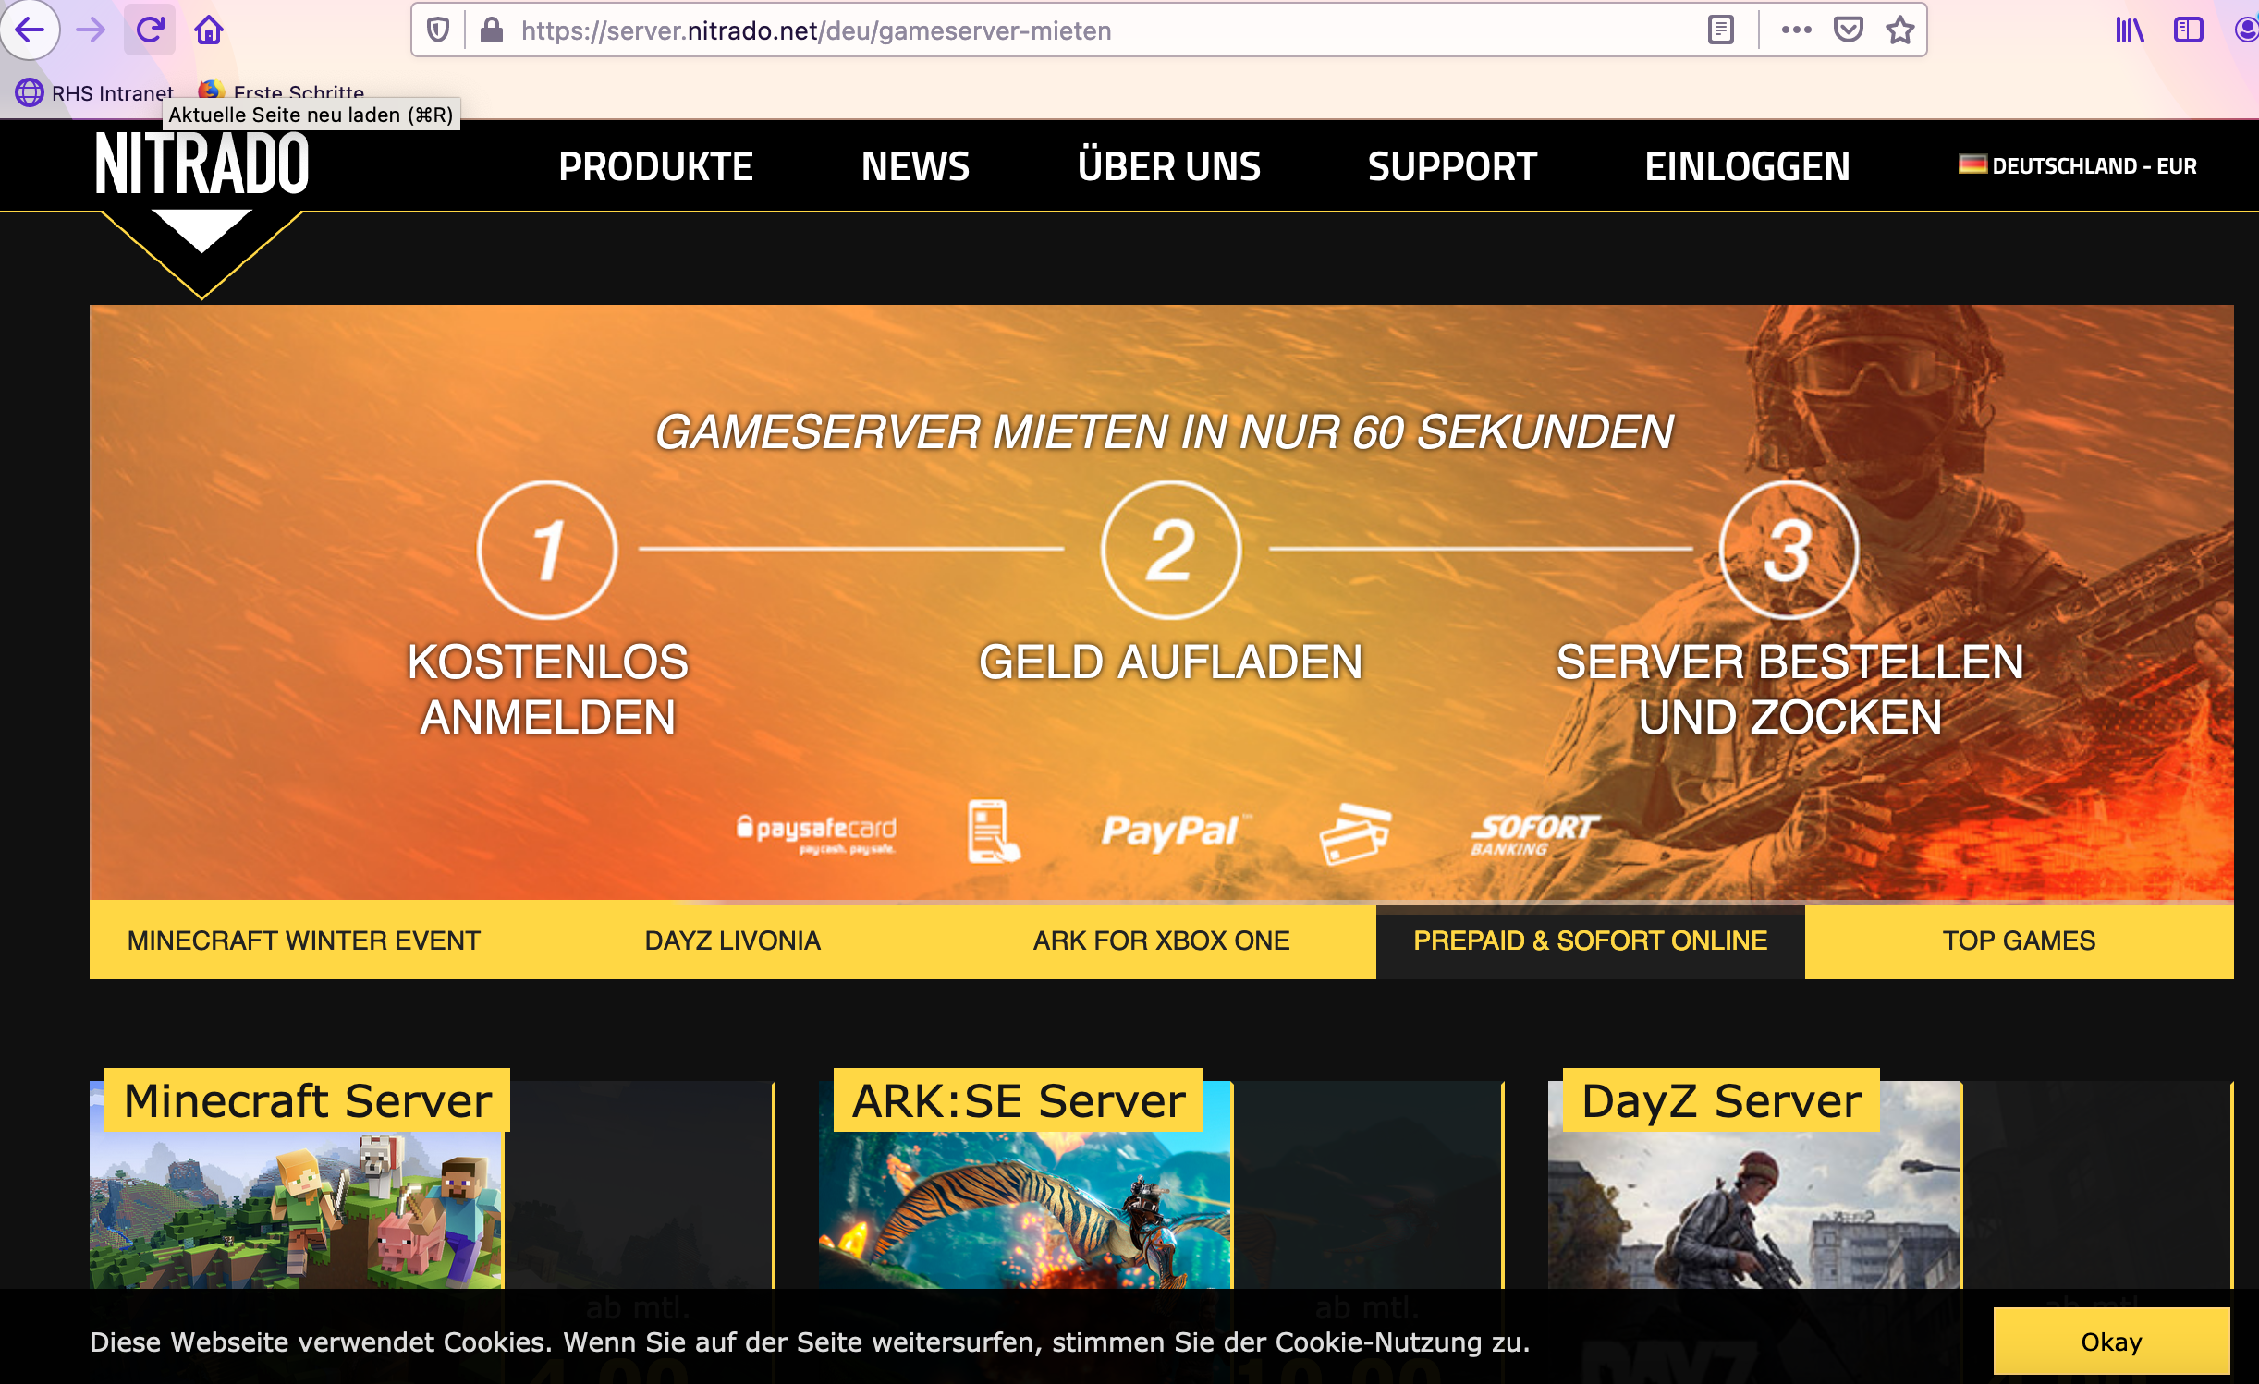Accept cookies with Okay button
Viewport: 2259px width, 1384px height.
pos(2111,1342)
